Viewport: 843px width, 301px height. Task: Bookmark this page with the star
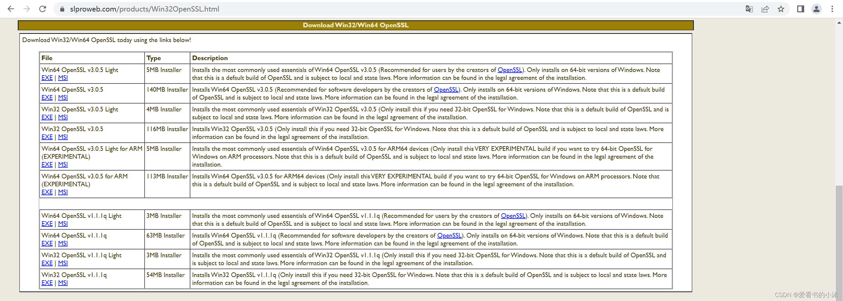point(781,9)
